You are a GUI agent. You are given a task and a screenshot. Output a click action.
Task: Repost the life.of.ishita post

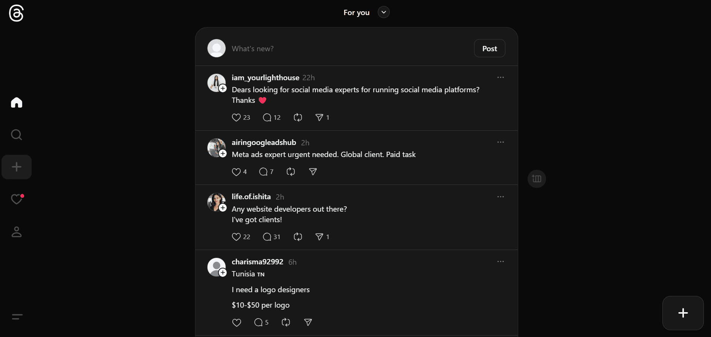(298, 236)
